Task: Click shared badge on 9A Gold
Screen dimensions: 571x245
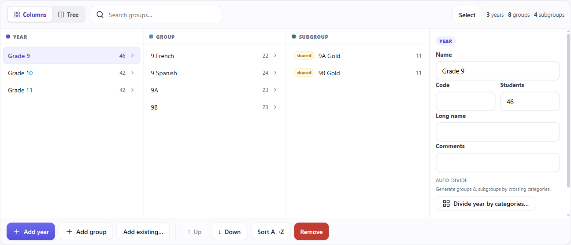Action: (304, 56)
